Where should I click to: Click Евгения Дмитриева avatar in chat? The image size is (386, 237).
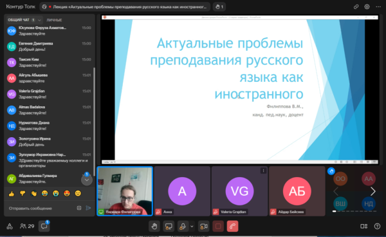pyautogui.click(x=12, y=46)
